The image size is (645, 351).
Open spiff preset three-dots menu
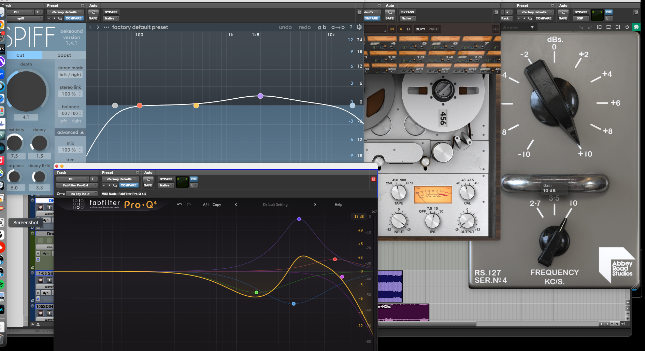click(x=106, y=27)
